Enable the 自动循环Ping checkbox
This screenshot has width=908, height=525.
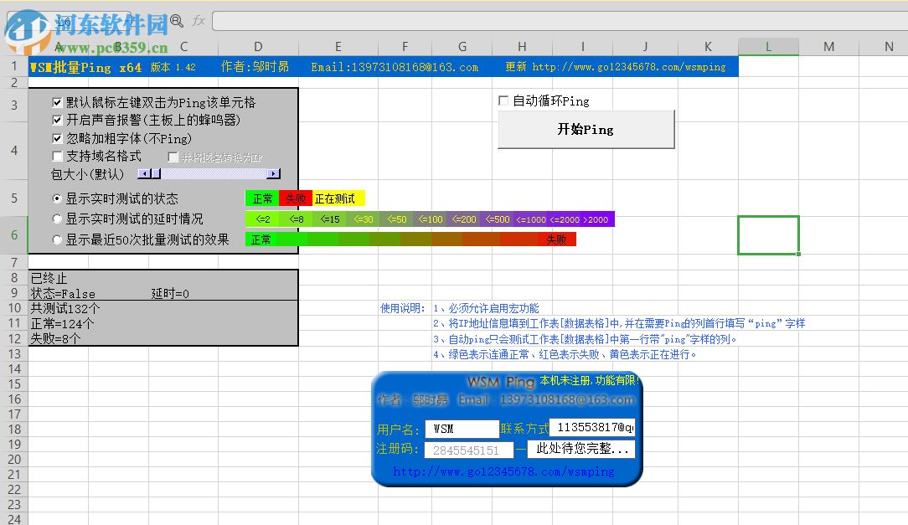click(x=503, y=100)
